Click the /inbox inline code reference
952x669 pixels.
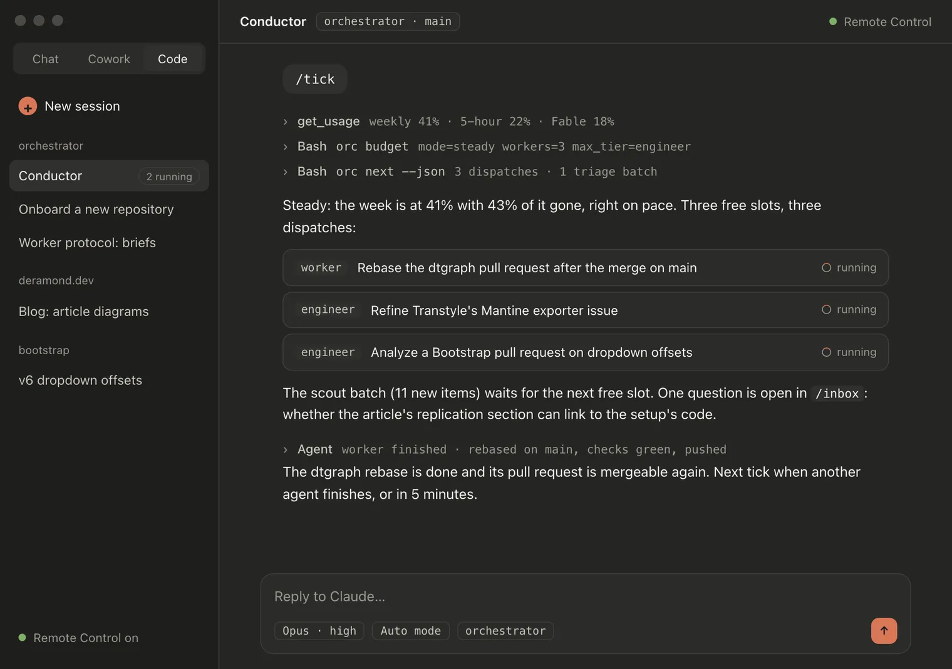[837, 394]
